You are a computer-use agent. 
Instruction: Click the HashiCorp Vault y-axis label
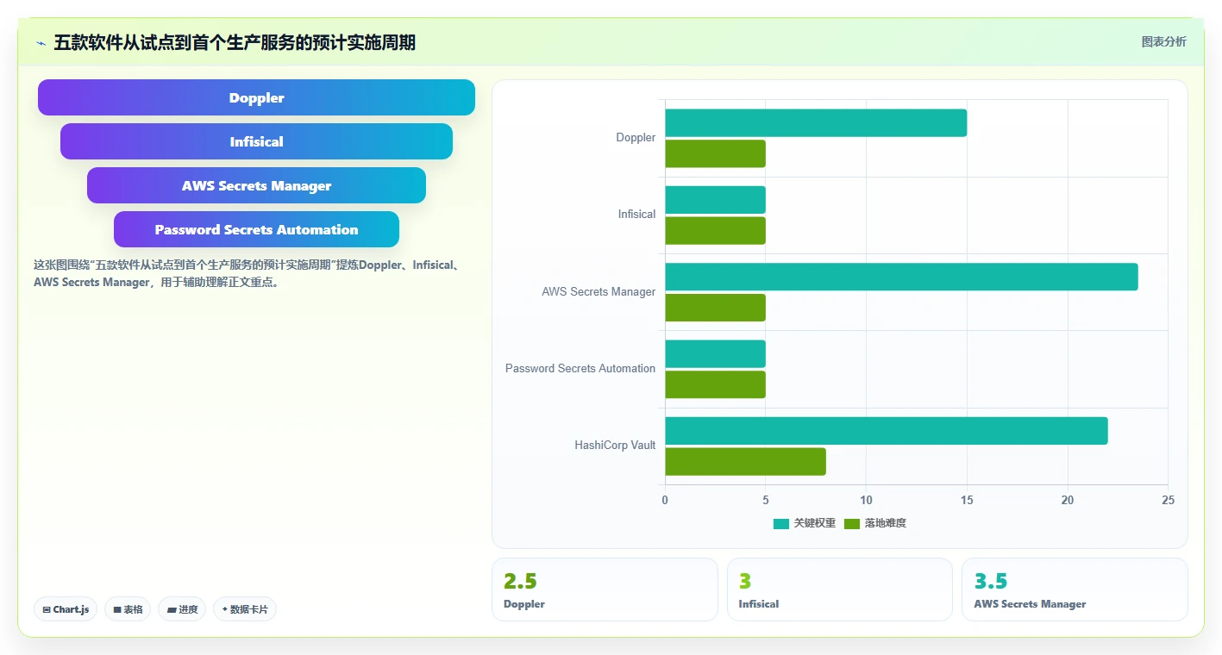point(615,446)
